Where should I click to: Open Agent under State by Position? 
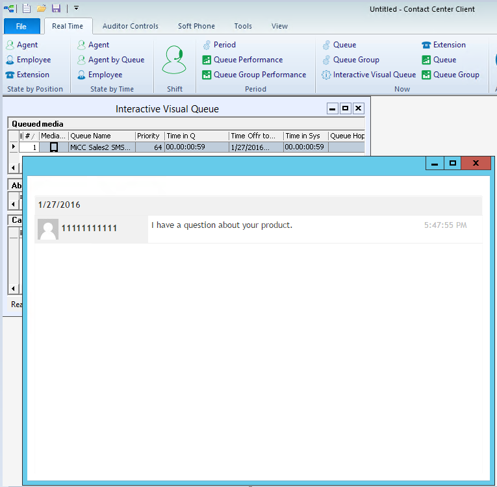click(27, 45)
